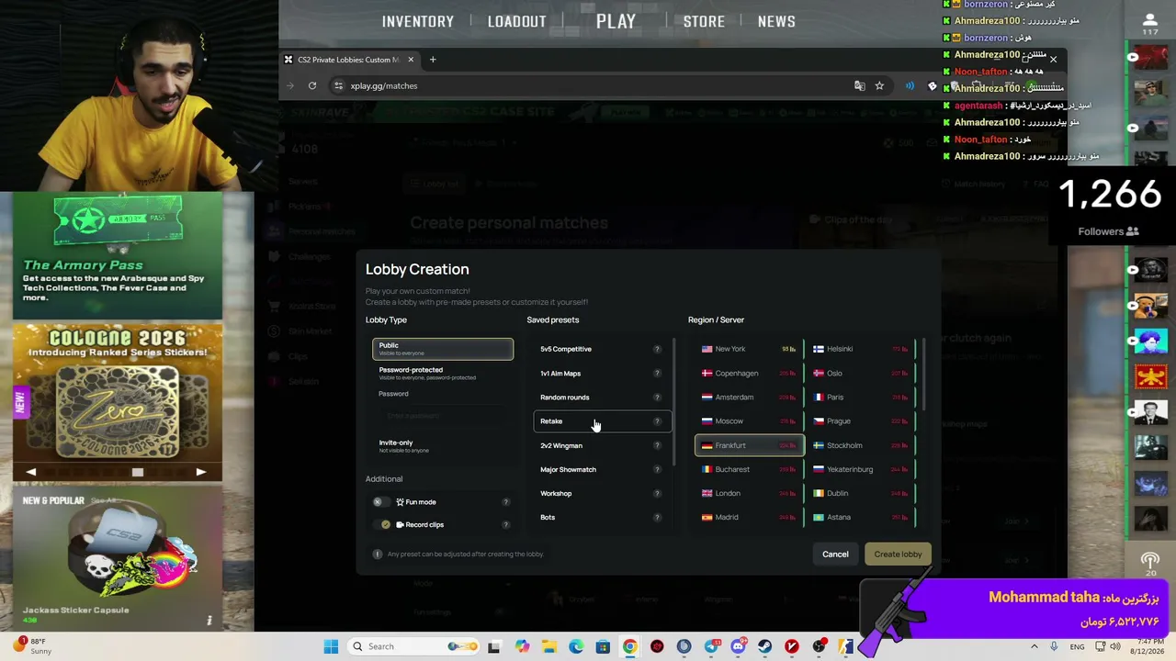Close the CS2 Private Lobbies tab
Image resolution: width=1176 pixels, height=661 pixels.
pyautogui.click(x=411, y=60)
